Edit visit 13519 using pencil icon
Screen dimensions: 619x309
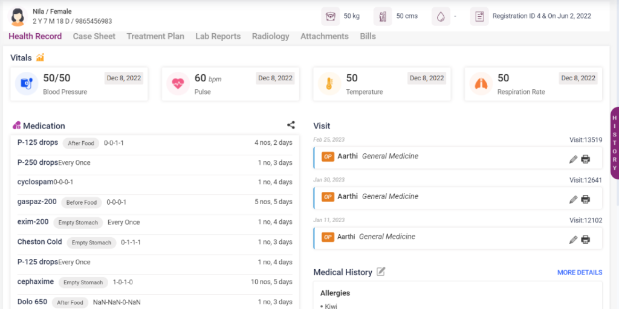point(573,159)
